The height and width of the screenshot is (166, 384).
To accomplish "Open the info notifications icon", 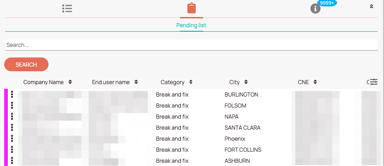I will pyautogui.click(x=315, y=9).
